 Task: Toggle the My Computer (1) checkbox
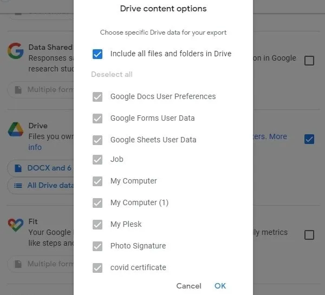pos(97,203)
